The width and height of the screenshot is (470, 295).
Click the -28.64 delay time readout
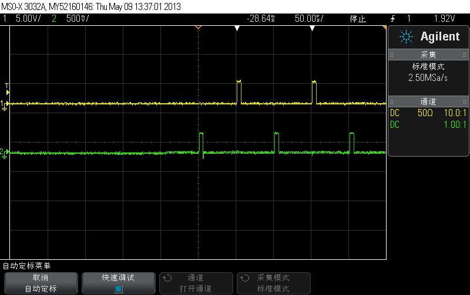(x=261, y=19)
